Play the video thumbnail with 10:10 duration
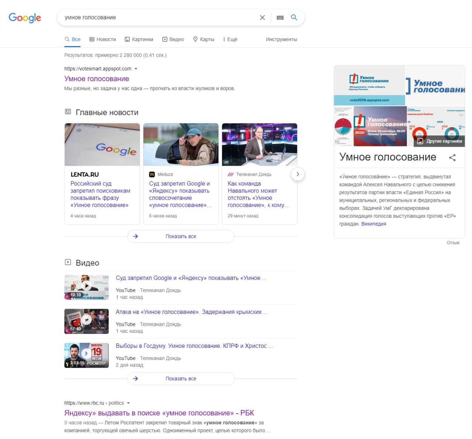The width and height of the screenshot is (472, 439). [87, 287]
